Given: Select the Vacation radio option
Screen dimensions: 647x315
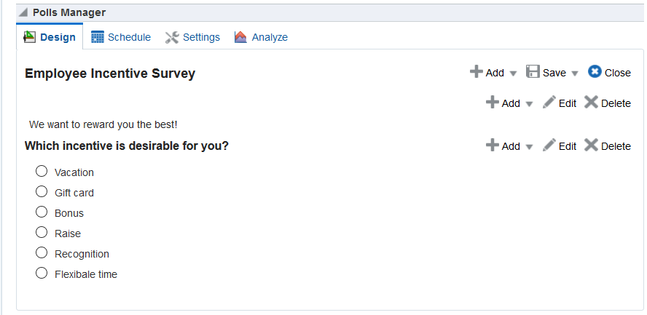Looking at the screenshot, I should [42, 172].
